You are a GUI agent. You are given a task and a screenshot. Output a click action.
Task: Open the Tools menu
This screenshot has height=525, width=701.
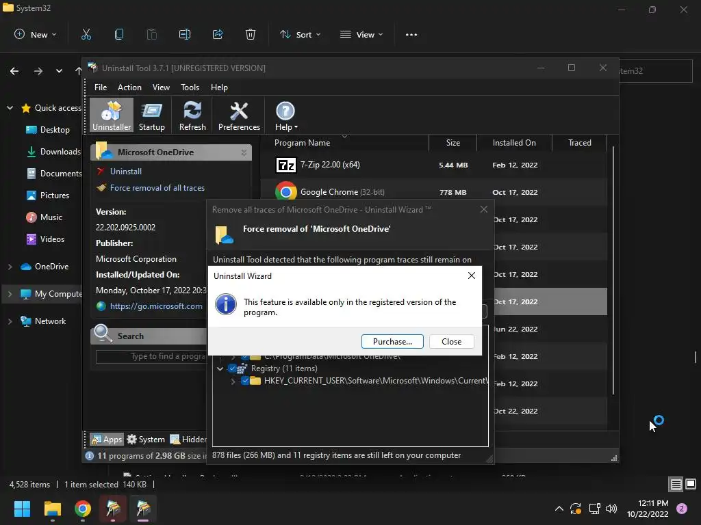click(x=190, y=87)
